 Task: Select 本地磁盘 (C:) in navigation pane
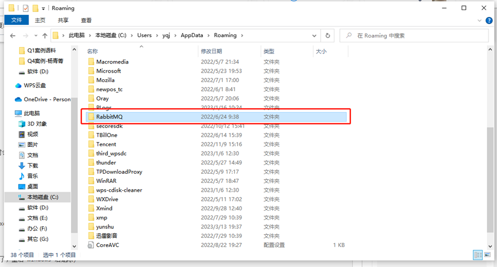pos(42,197)
